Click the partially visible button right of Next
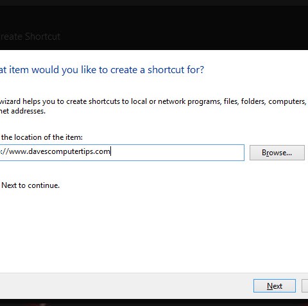This screenshot has width=308, height=306. (305, 285)
